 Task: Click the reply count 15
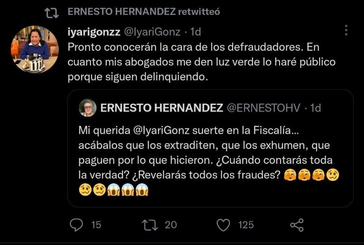pos(96,225)
